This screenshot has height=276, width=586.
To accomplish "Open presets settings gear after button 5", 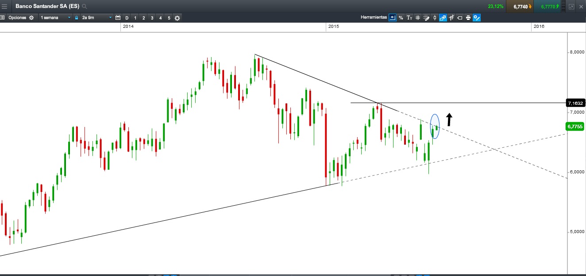I will point(177,18).
